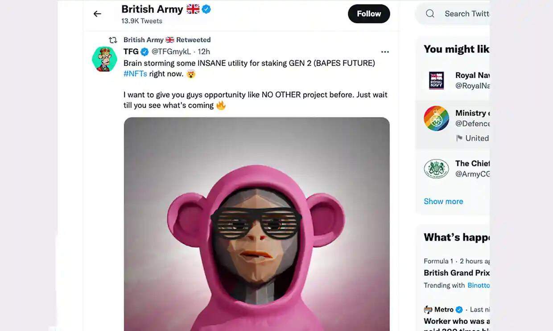Screen dimensions: 553x331
Task: Click the retweet icon above the tweet
Action: (113, 40)
